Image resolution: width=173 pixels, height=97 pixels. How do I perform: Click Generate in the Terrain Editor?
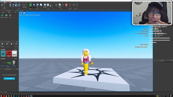2,16
